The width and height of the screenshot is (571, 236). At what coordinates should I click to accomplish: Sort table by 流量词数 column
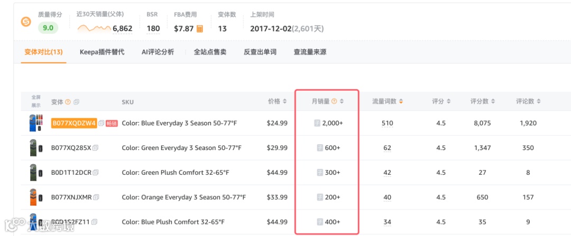click(401, 101)
